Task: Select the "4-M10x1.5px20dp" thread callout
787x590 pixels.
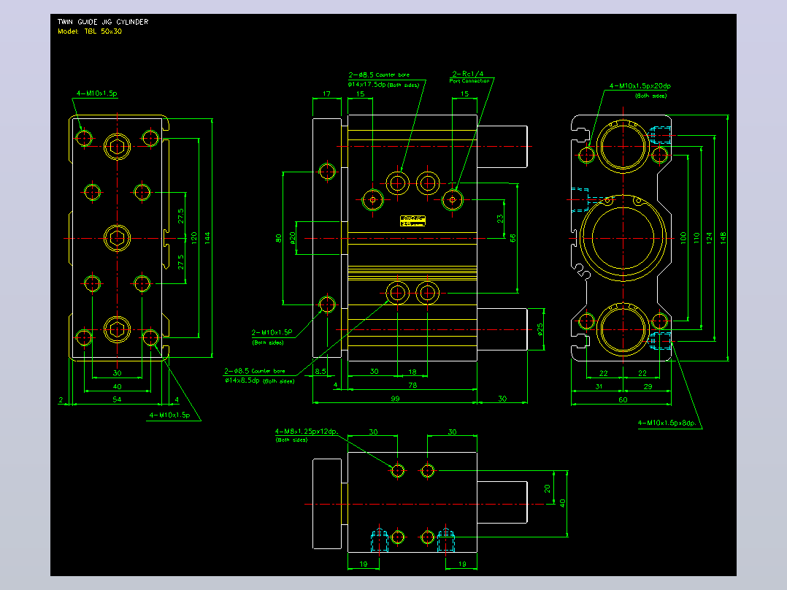Action: pyautogui.click(x=640, y=86)
